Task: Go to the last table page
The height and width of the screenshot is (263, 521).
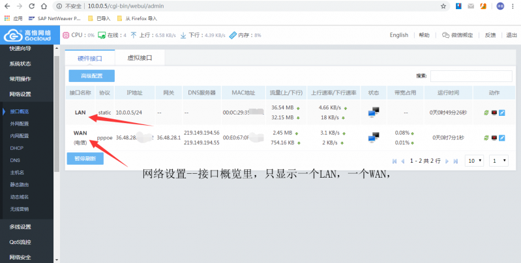Action: pos(456,161)
